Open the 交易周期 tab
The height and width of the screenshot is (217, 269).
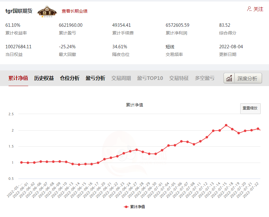click(121, 78)
